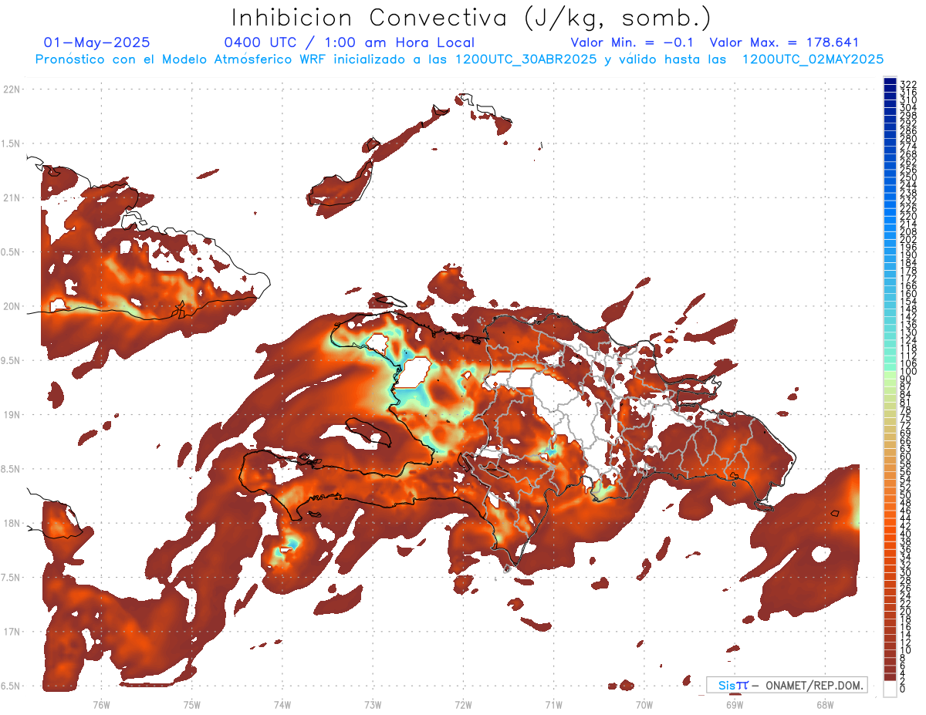The image size is (926, 715).
Task: Click the '72W' longitude label
Action: point(463,704)
